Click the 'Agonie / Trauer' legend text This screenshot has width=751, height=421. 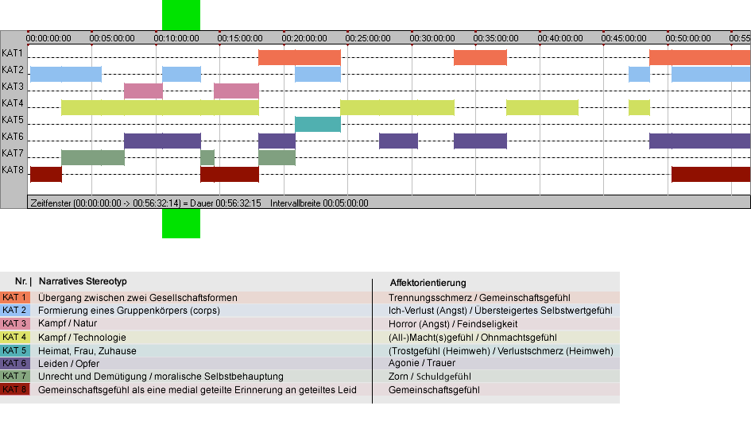(422, 364)
